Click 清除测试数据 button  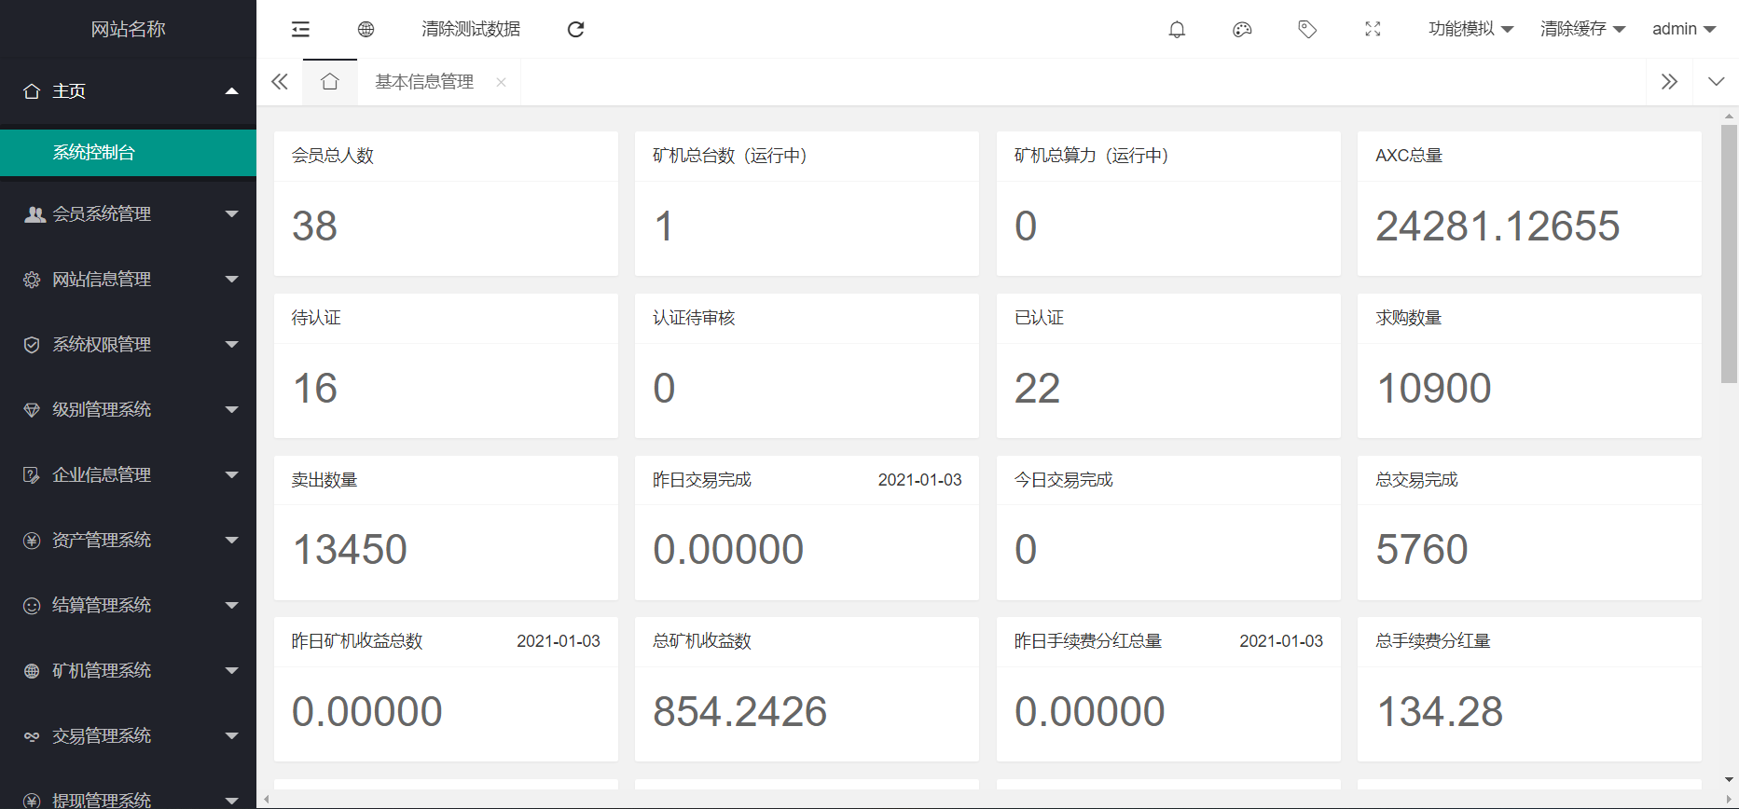coord(471,30)
